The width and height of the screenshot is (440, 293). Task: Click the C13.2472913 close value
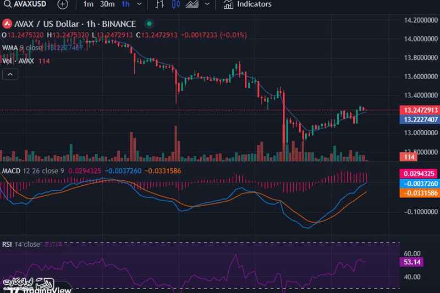click(157, 35)
